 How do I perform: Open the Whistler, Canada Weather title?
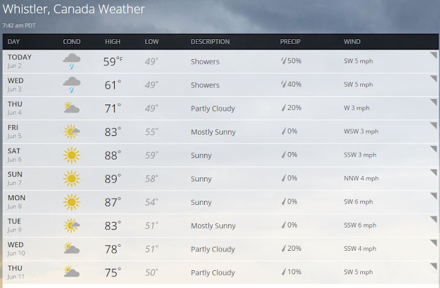coord(74,9)
